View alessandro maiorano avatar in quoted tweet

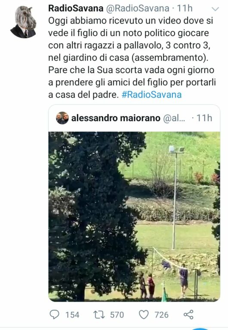(x=62, y=118)
